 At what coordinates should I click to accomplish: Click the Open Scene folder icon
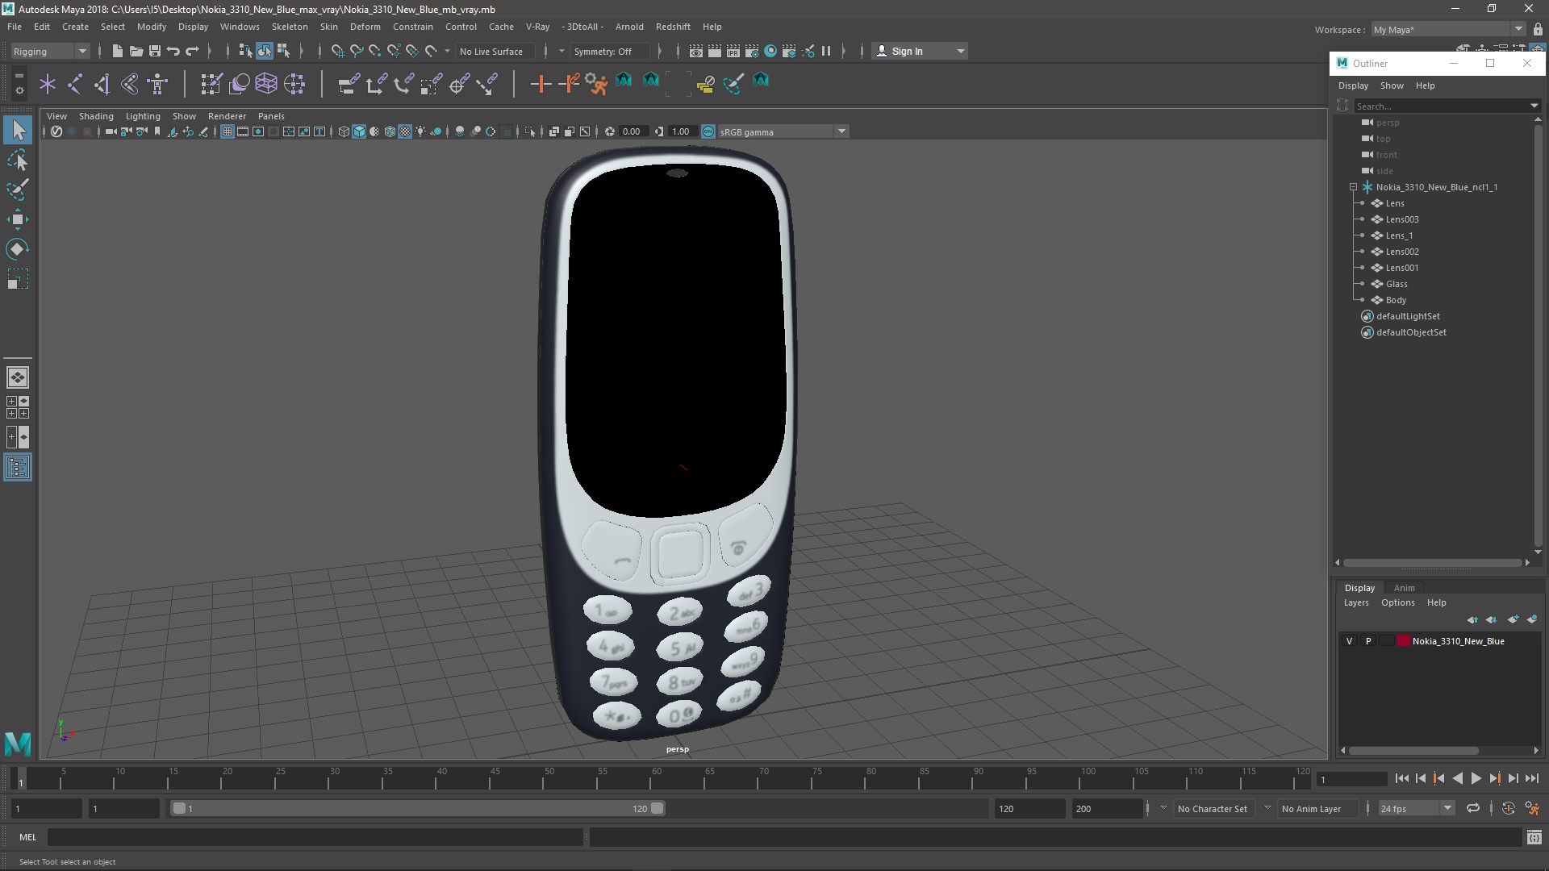pyautogui.click(x=136, y=51)
